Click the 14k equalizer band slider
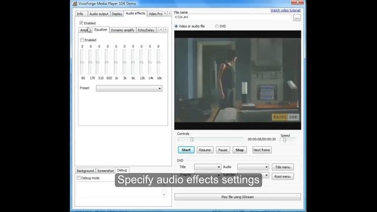The width and height of the screenshot is (377, 212). pyautogui.click(x=150, y=62)
